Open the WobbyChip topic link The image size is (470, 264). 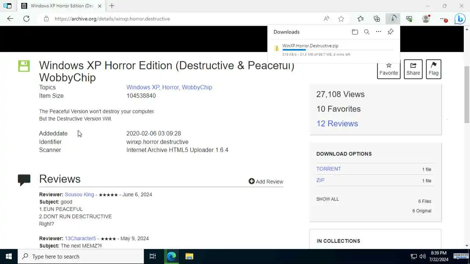point(197,87)
